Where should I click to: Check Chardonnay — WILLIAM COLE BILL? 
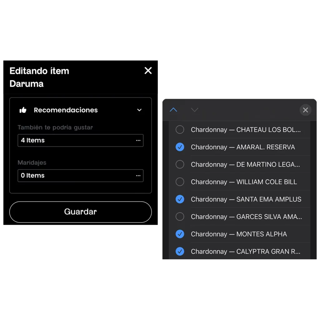coord(180,182)
